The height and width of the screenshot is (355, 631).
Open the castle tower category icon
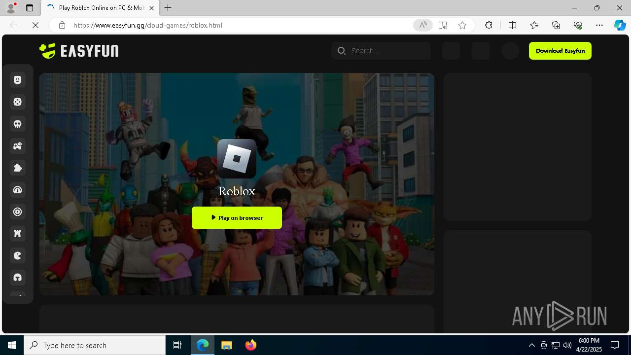click(18, 234)
